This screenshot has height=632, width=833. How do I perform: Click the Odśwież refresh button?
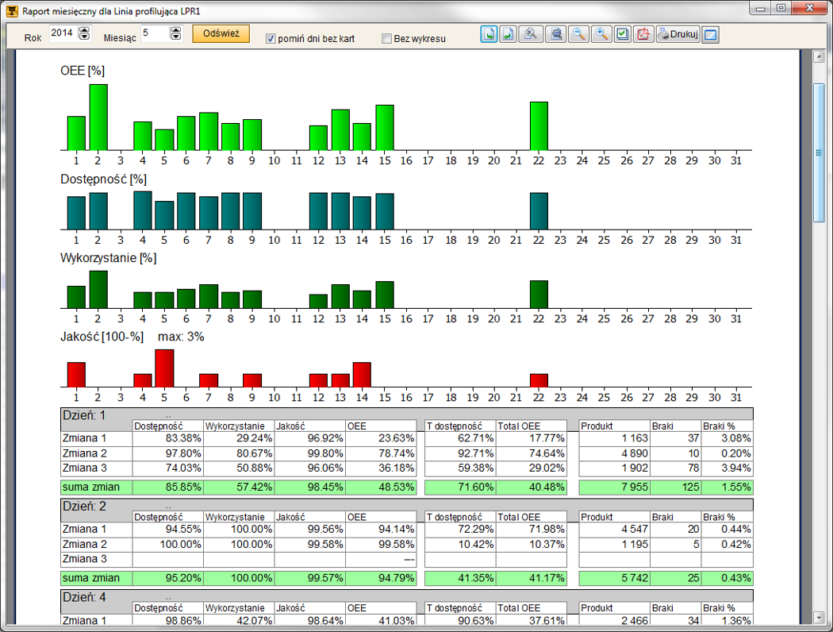(221, 33)
